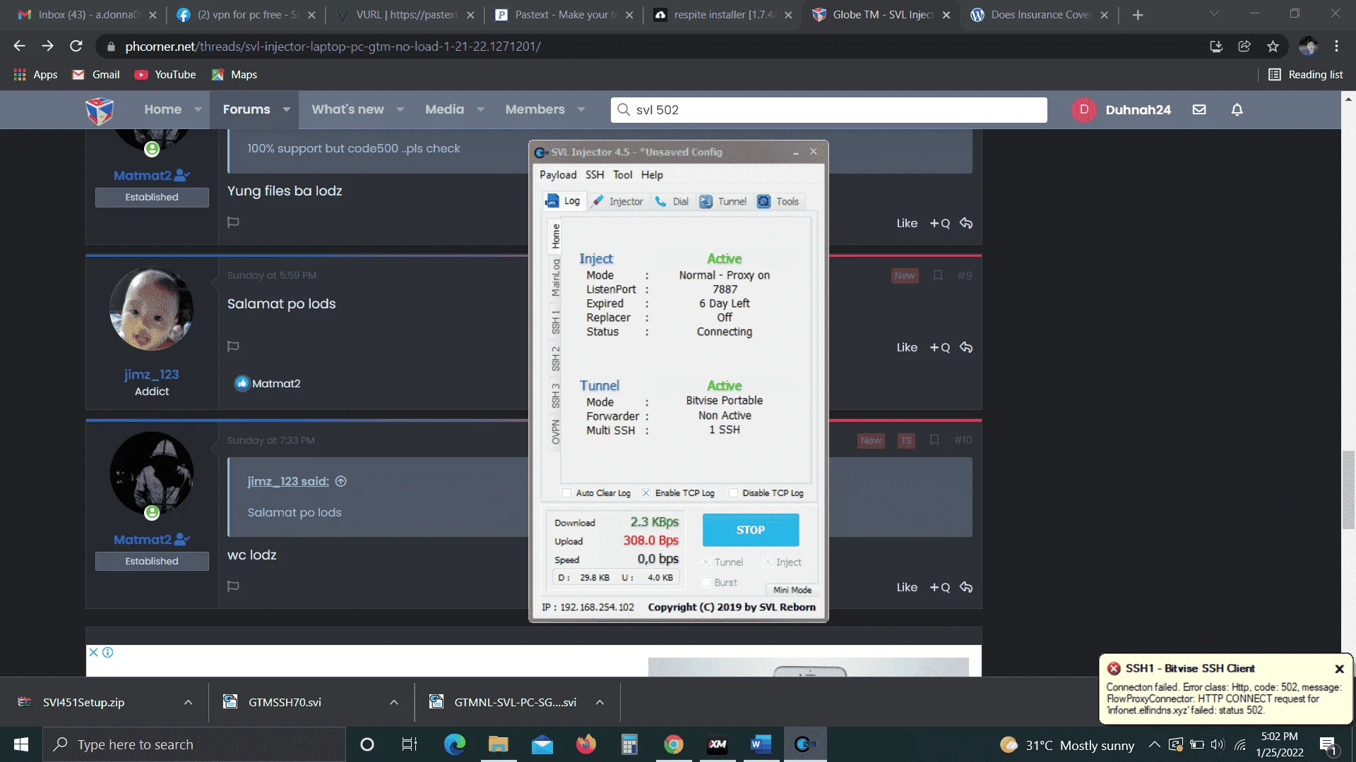Like jimz_123's post

(x=907, y=348)
